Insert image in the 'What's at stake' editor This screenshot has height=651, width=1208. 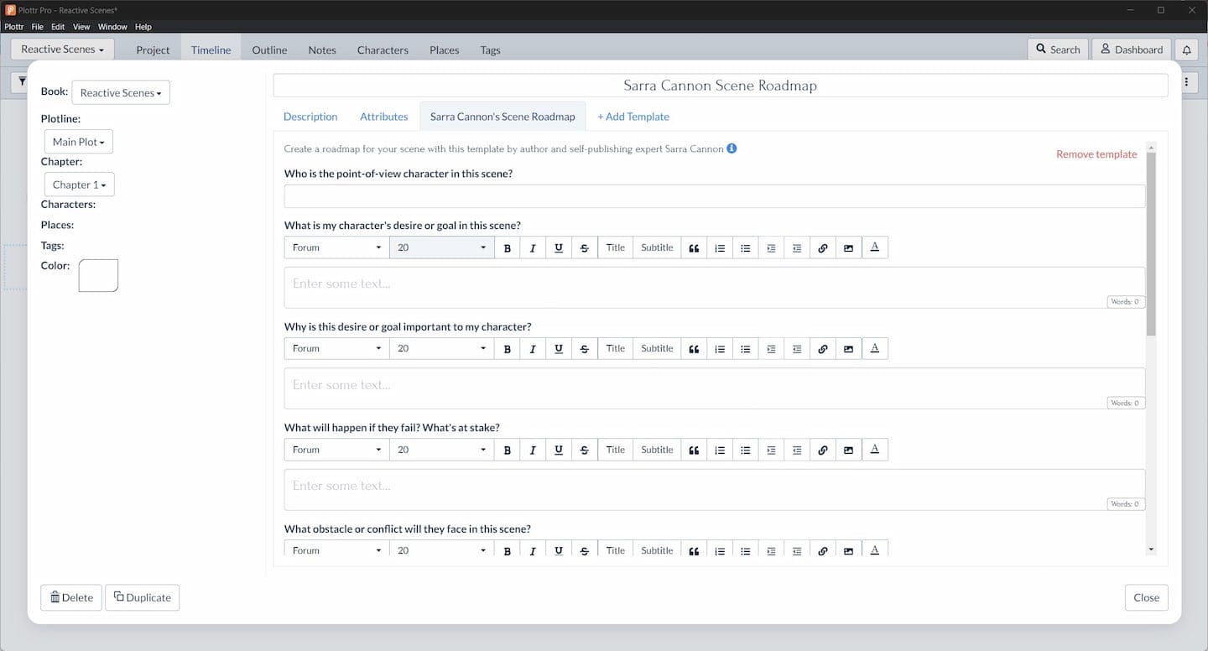click(848, 450)
